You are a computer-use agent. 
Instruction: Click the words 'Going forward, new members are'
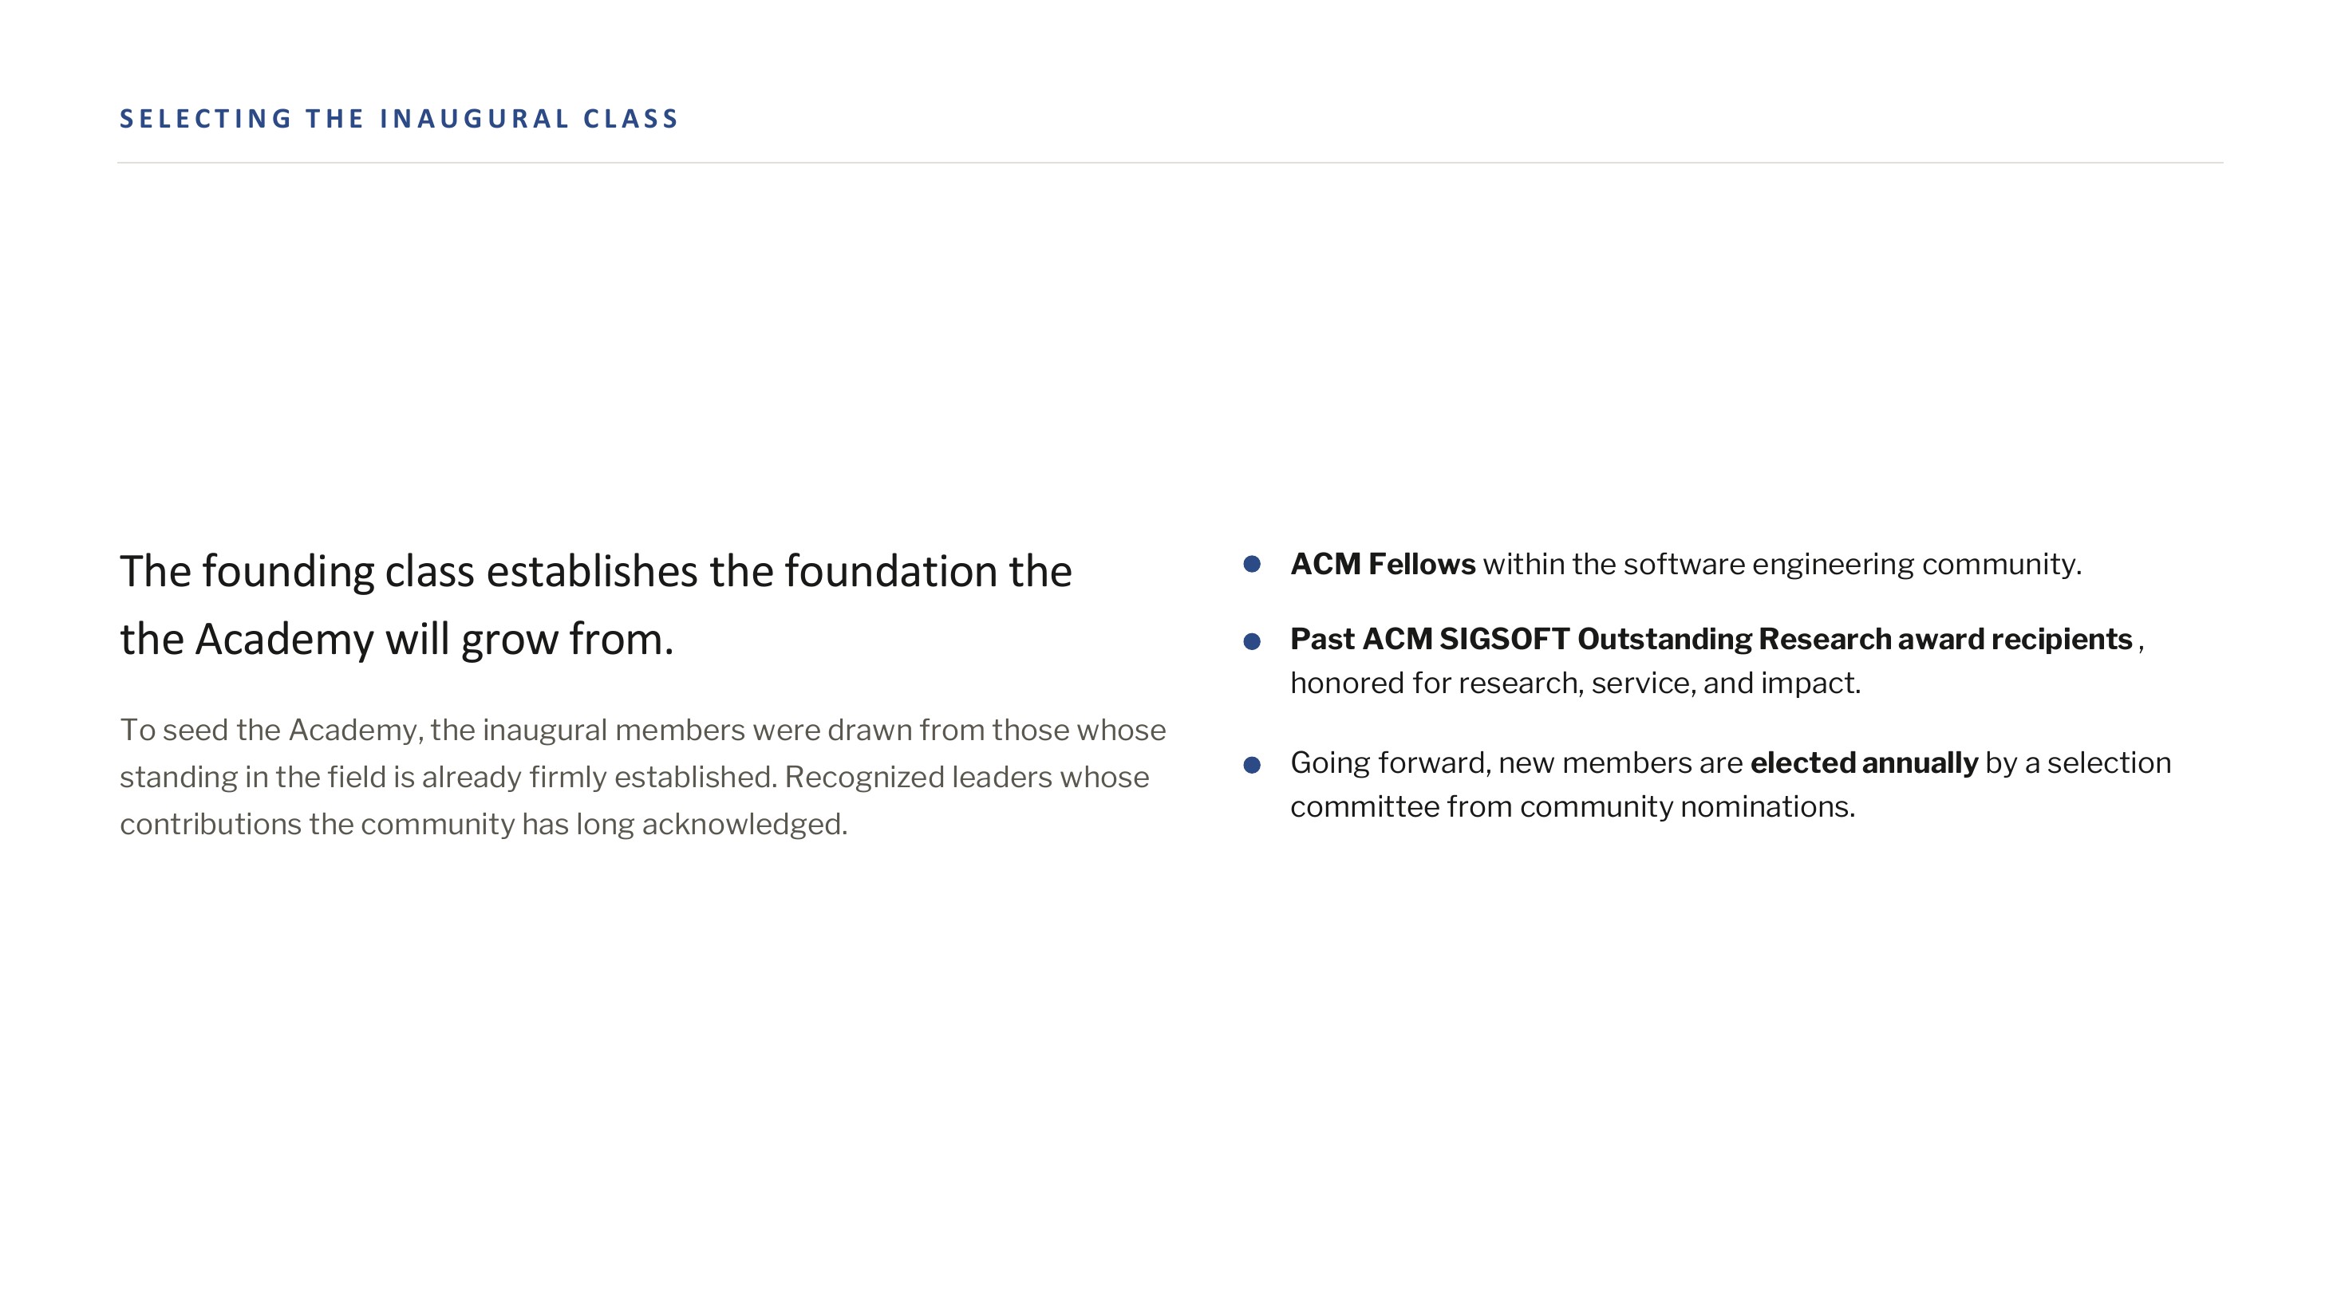click(1517, 762)
